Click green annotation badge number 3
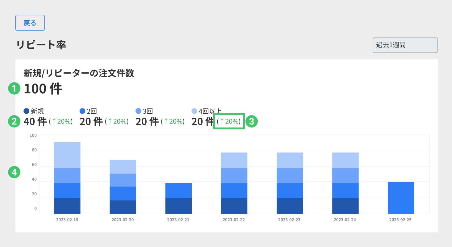Screen dimensions: 452x247 251,121
